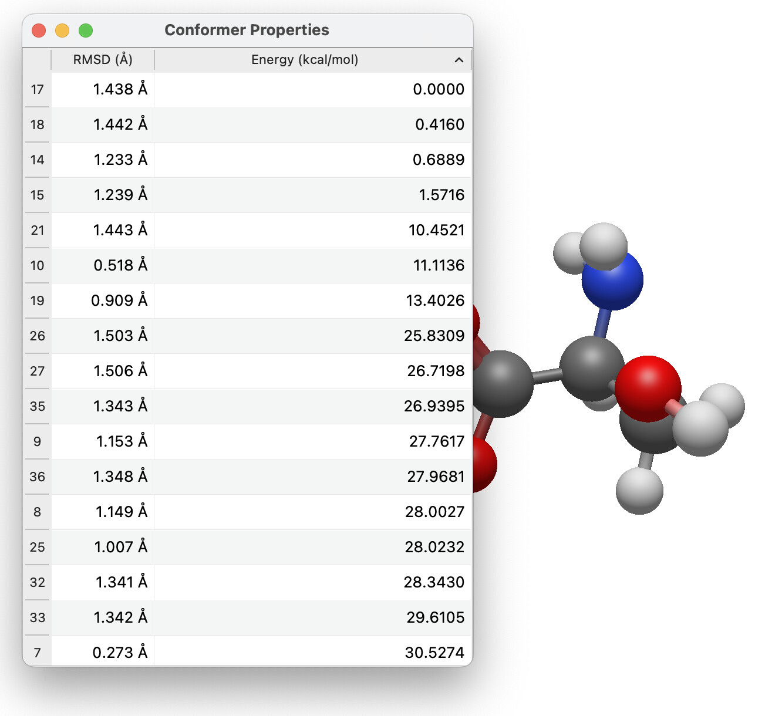This screenshot has height=716, width=782.
Task: Select RMSD value 1.503 Å
Action: [103, 336]
